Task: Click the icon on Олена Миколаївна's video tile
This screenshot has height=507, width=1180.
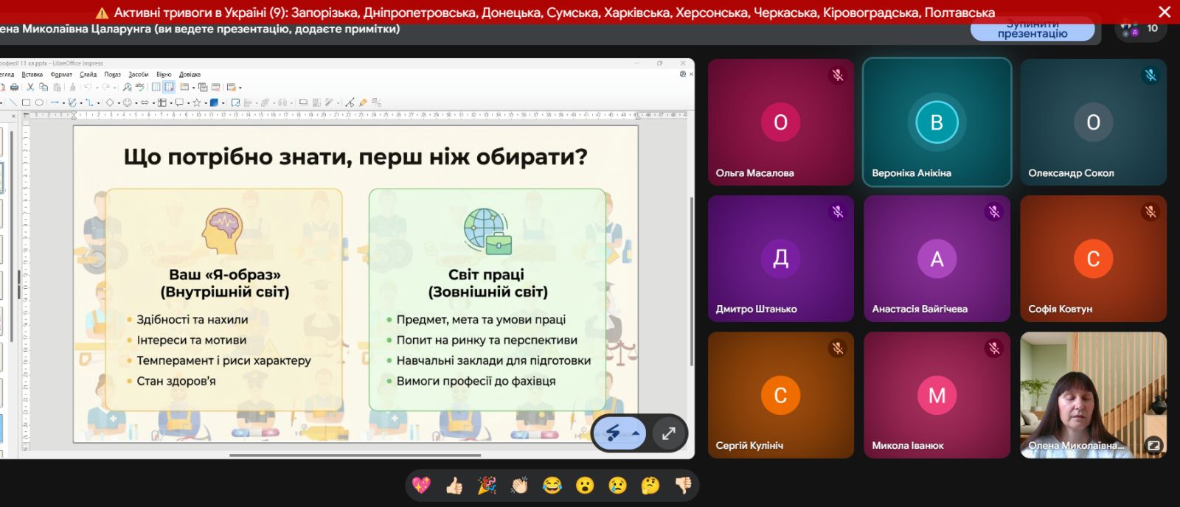Action: pos(1153,445)
